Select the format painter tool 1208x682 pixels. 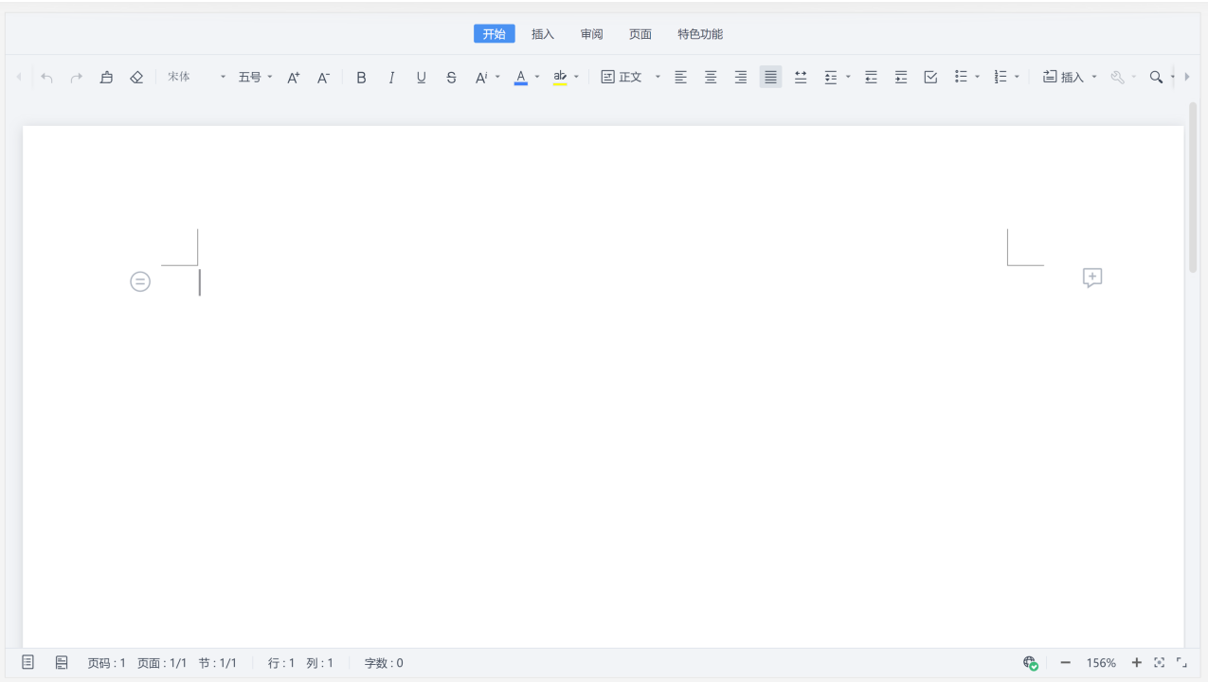tap(106, 78)
